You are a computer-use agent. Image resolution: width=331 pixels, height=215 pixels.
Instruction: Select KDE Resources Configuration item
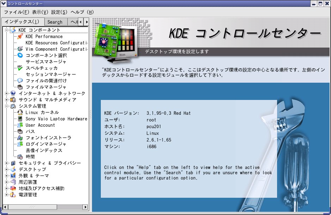[x=56, y=43]
